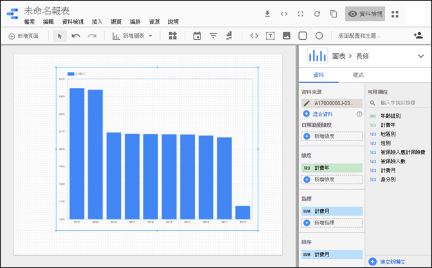This screenshot has width=432, height=268.
Task: Open 版面配置和主題 layout and theme
Action: click(359, 36)
